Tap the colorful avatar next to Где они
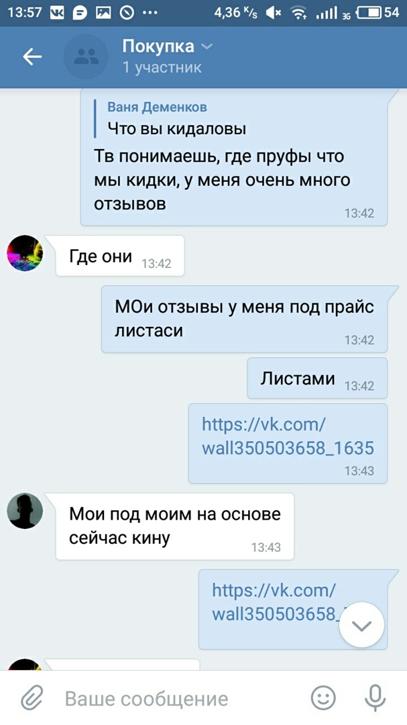This screenshot has height=725, width=407. (25, 253)
